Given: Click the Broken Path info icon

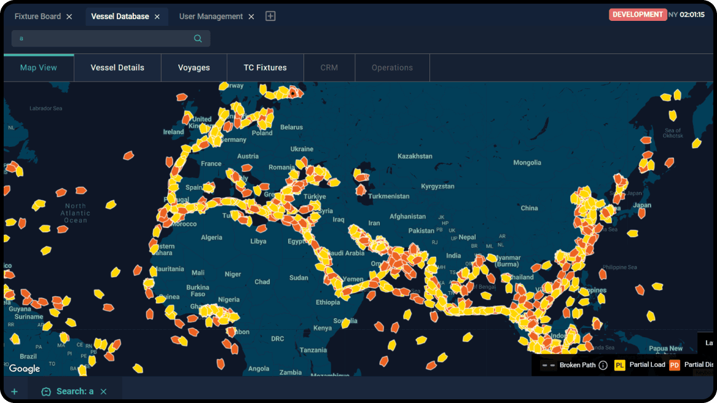Looking at the screenshot, I should [603, 365].
